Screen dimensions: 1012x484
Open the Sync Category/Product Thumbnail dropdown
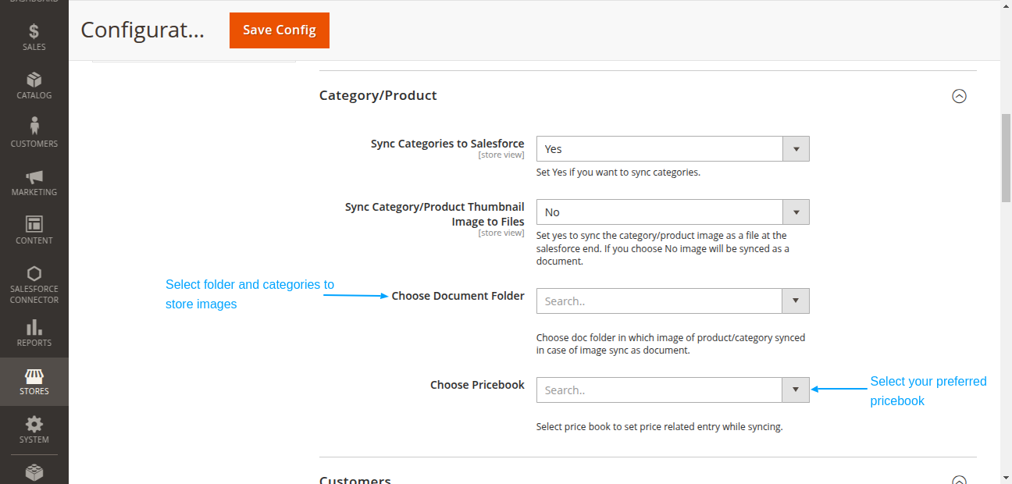[x=796, y=212]
